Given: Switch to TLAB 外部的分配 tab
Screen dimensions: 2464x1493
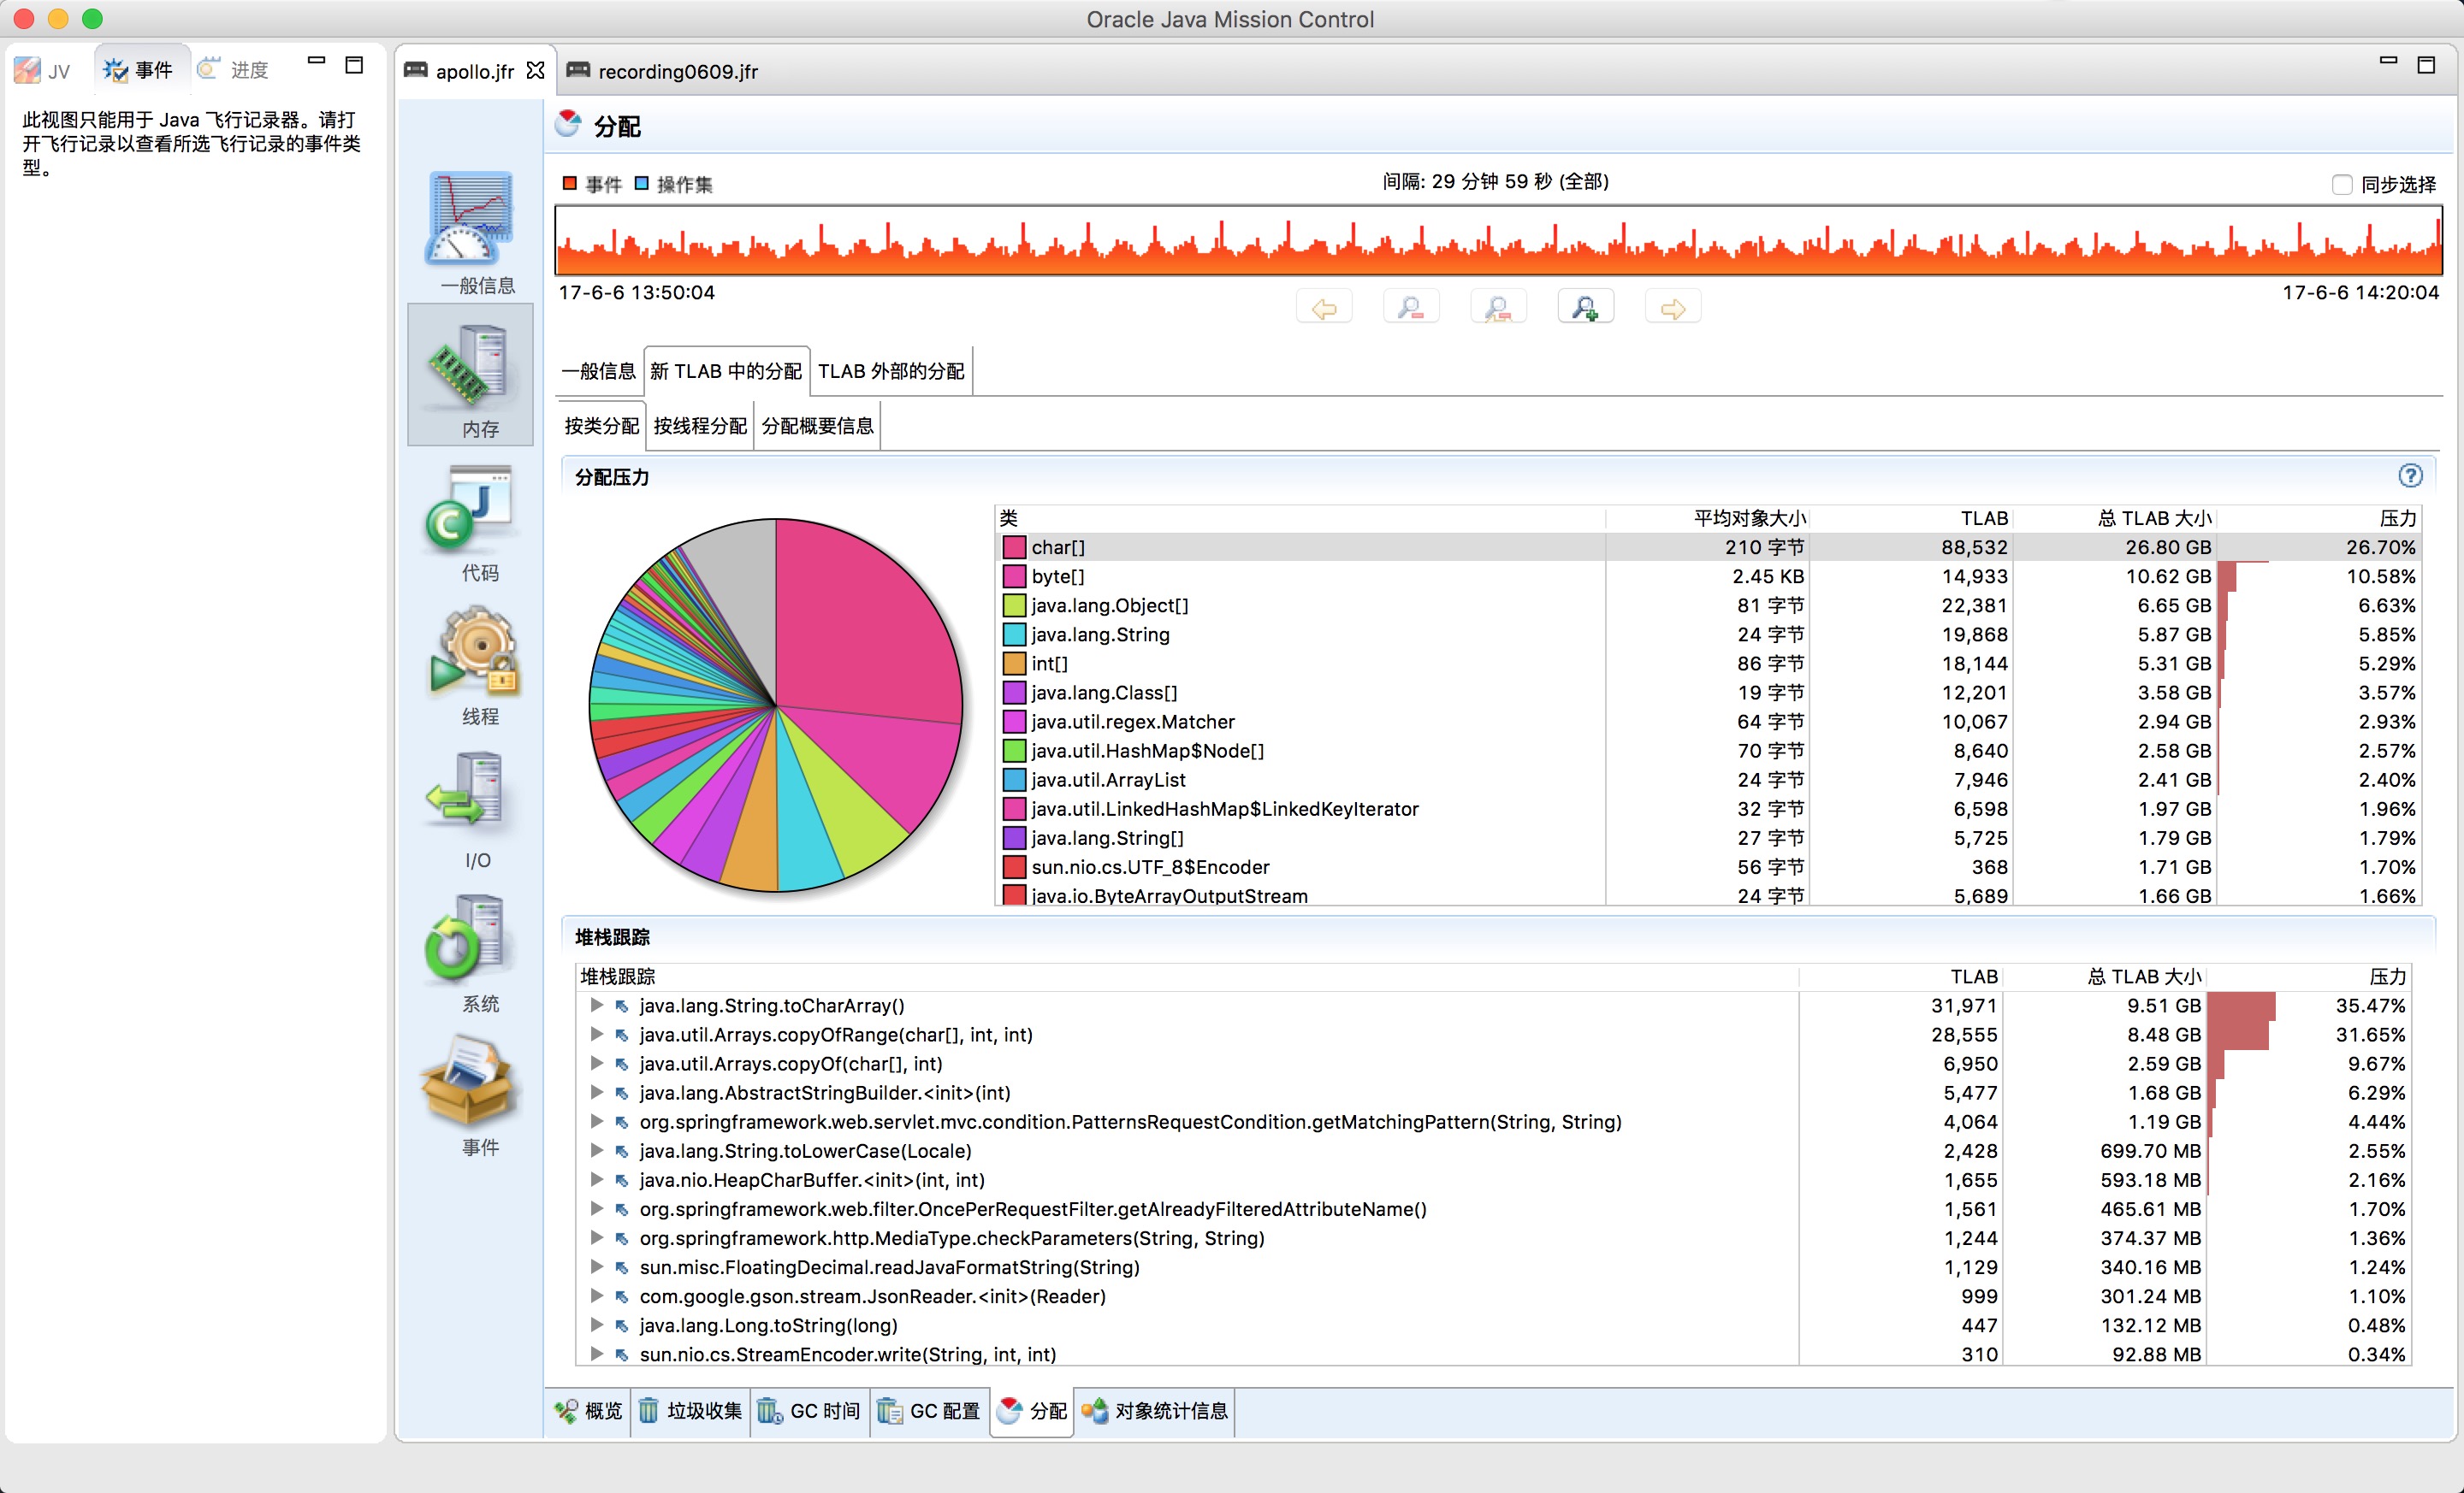Looking at the screenshot, I should coord(890,371).
